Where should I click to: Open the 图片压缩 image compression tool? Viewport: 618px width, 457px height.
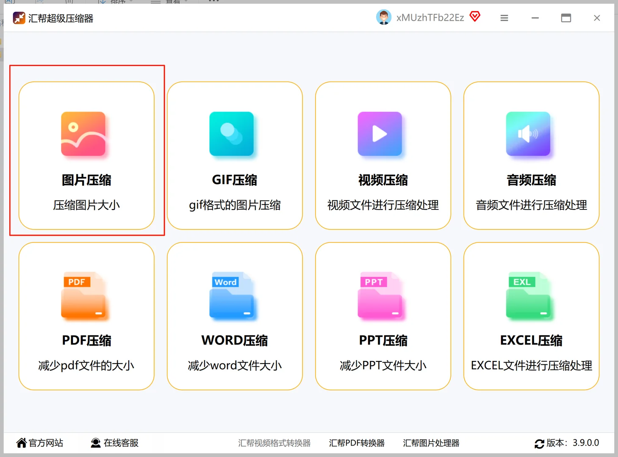86,157
